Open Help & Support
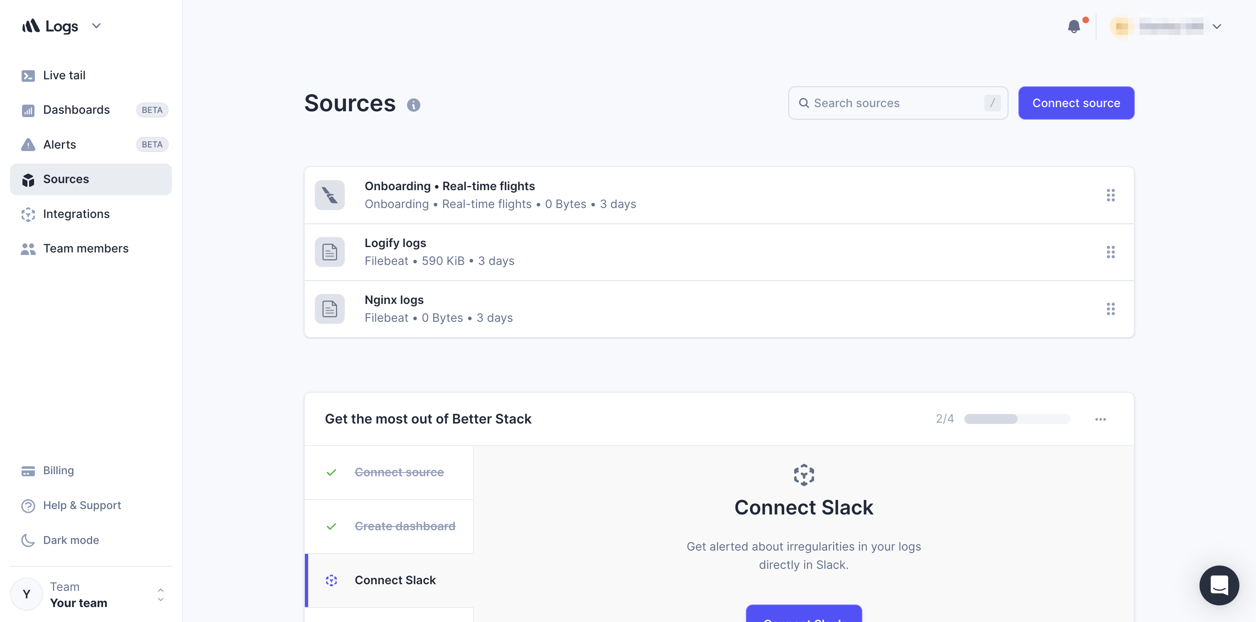The height and width of the screenshot is (622, 1256). point(91,505)
